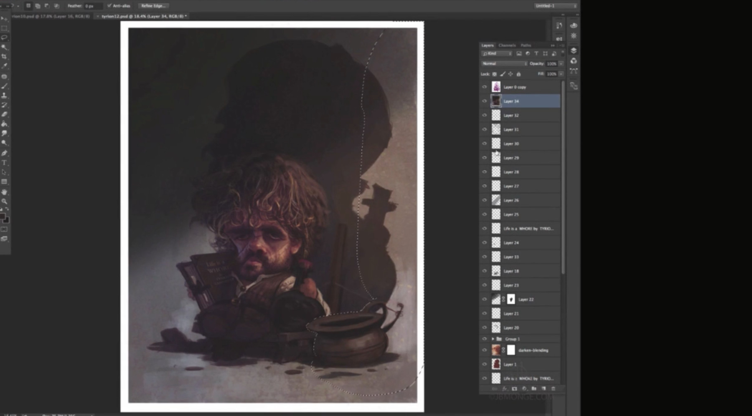The image size is (752, 416).
Task: Select the Brush tool
Action: pos(4,86)
